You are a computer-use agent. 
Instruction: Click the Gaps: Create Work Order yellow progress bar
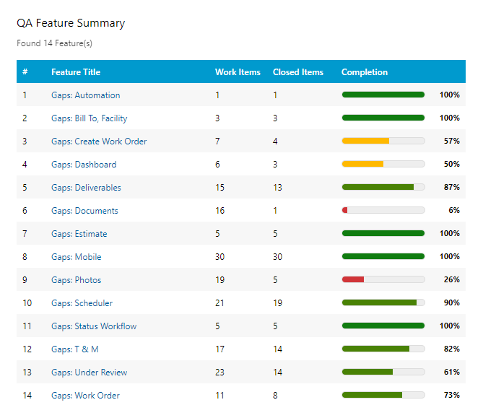tap(383, 141)
